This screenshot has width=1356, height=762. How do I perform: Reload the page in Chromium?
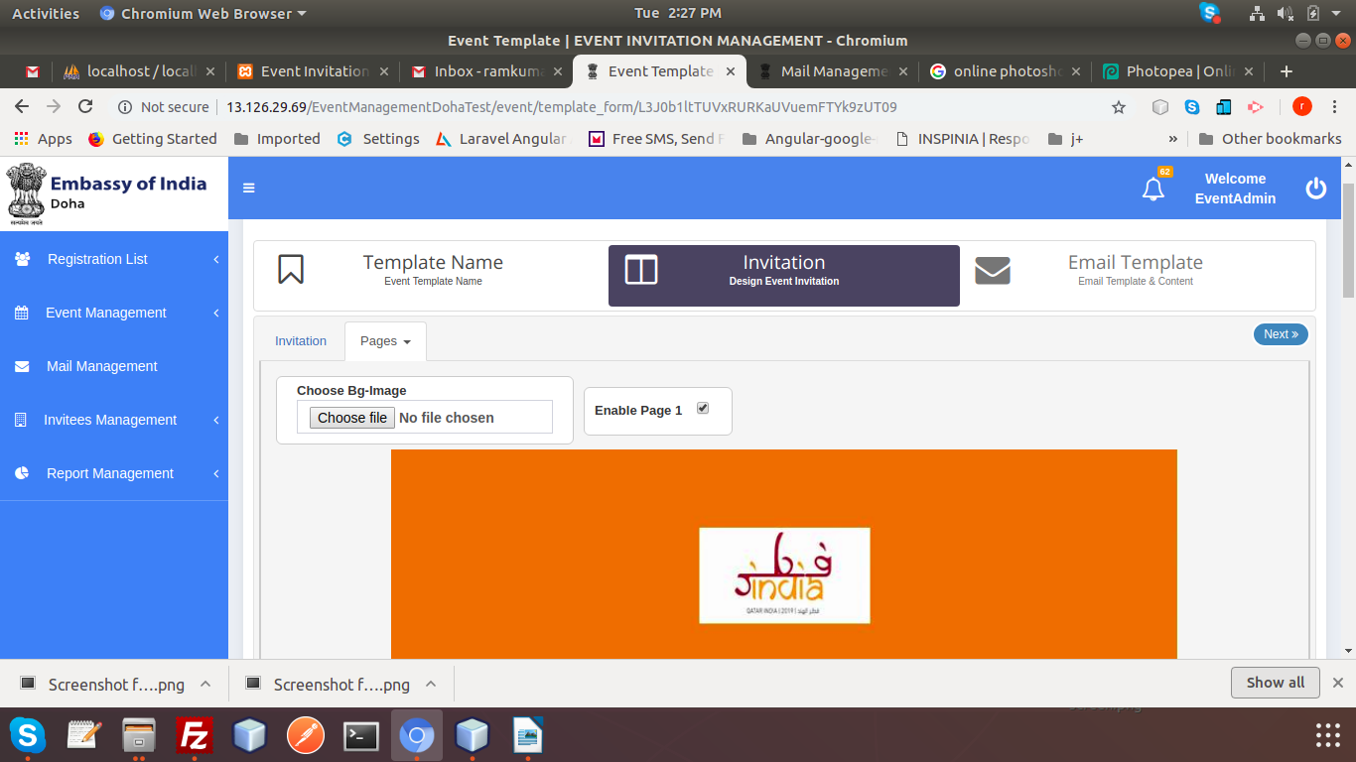tap(85, 106)
